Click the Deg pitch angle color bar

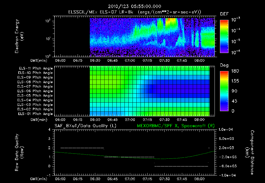pos(224,91)
